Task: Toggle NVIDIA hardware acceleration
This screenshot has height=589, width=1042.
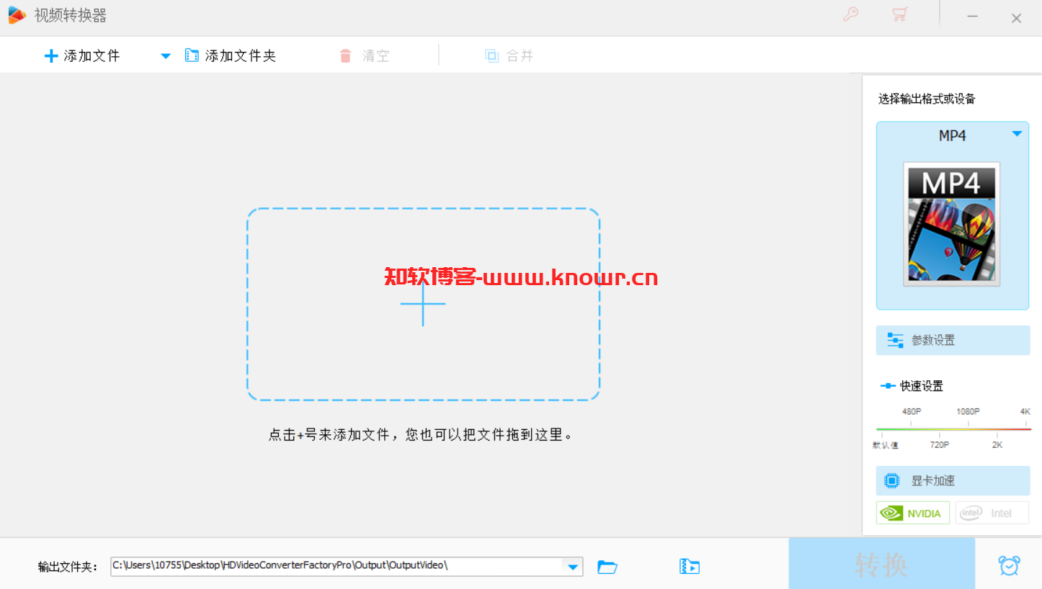Action: coord(913,513)
